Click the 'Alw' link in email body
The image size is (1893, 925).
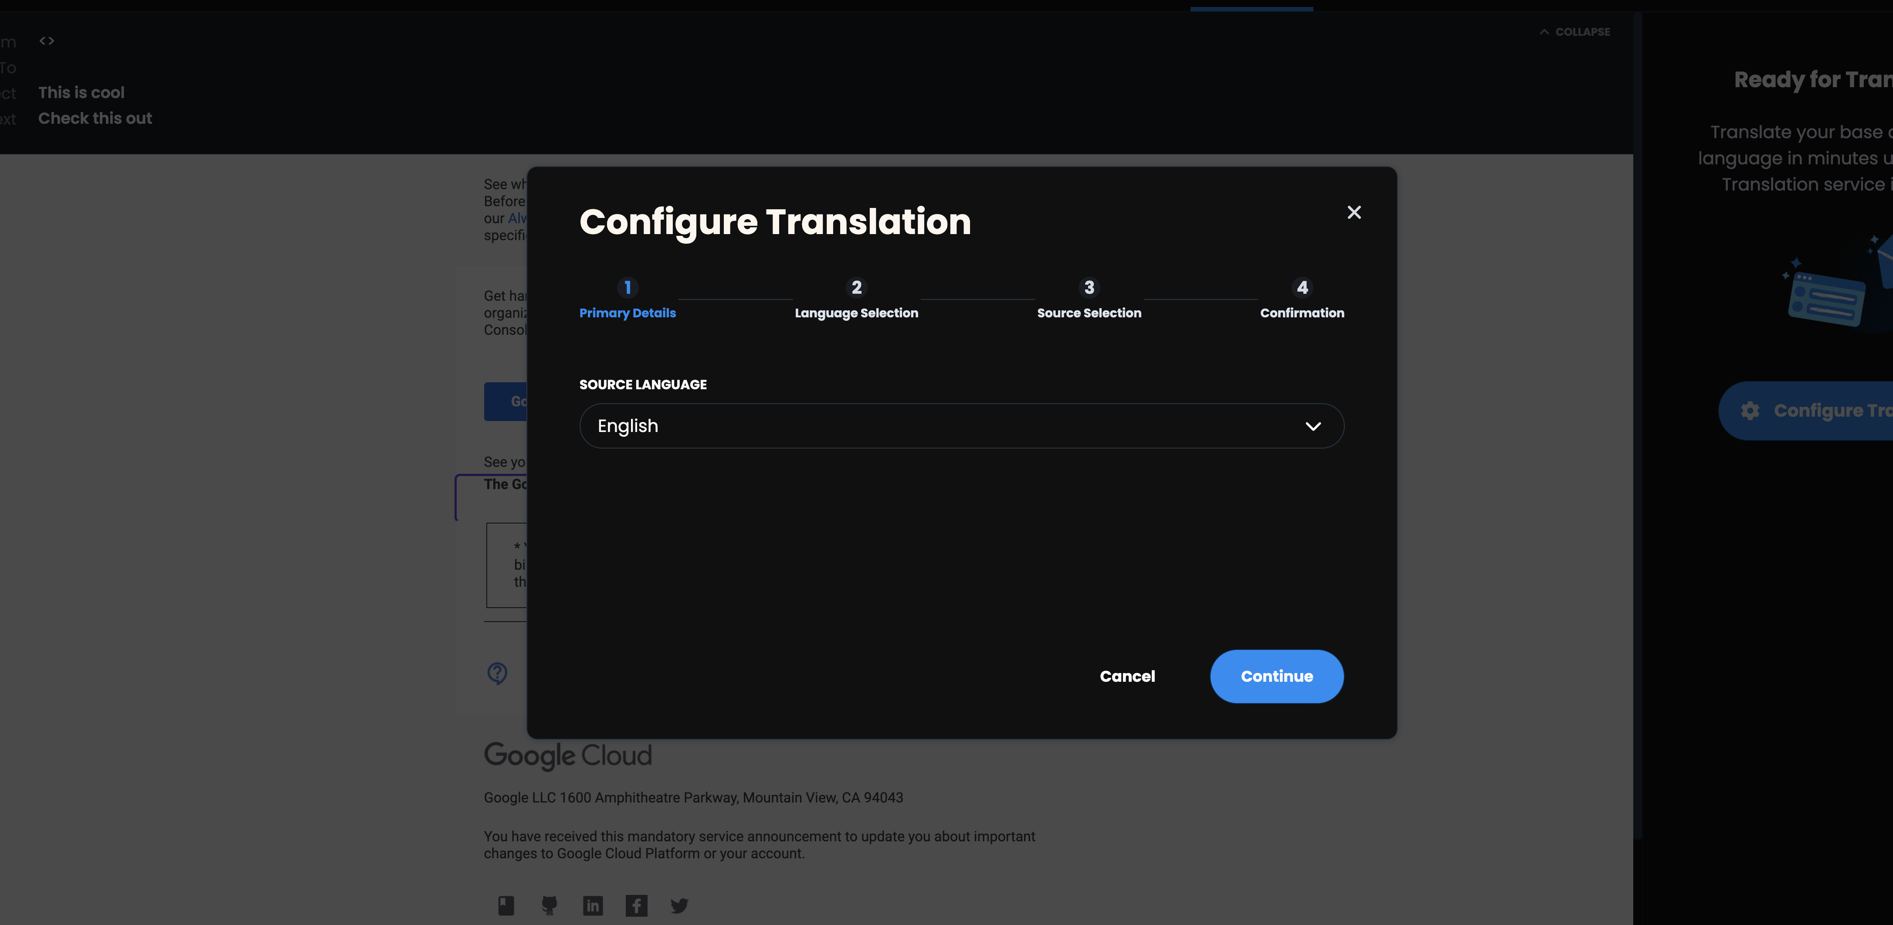(x=517, y=218)
